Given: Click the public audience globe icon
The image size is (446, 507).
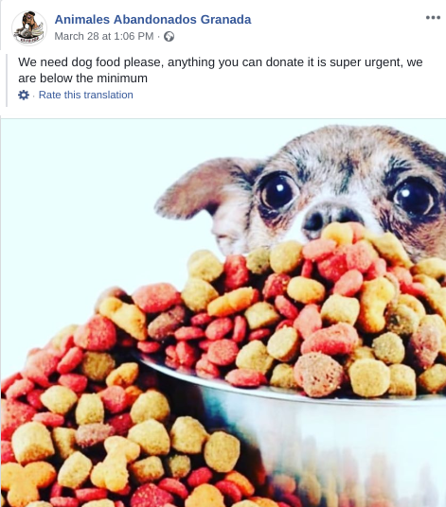Looking at the screenshot, I should [169, 37].
